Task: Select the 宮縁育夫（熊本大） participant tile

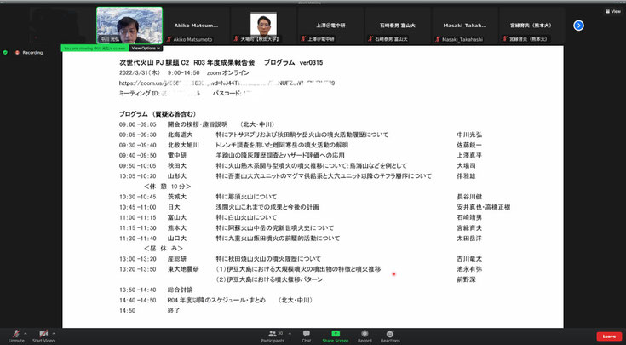Action: pyautogui.click(x=531, y=26)
